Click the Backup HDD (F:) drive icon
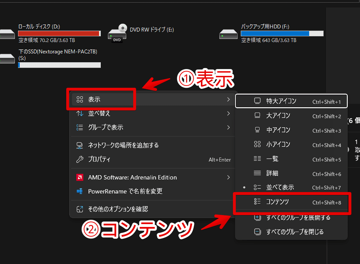 tap(228, 34)
